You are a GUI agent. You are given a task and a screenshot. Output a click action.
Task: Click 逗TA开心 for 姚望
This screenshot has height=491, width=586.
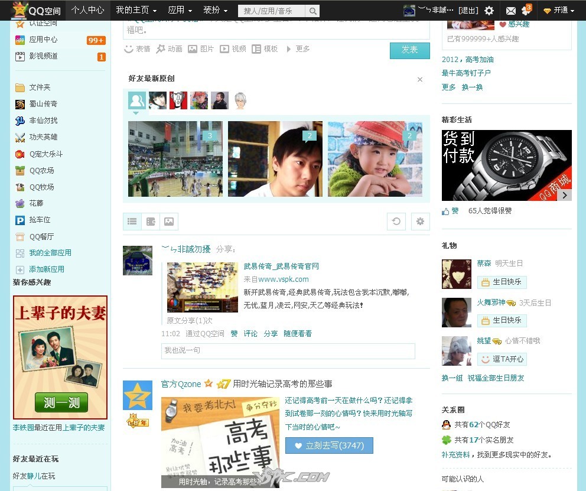tap(502, 359)
